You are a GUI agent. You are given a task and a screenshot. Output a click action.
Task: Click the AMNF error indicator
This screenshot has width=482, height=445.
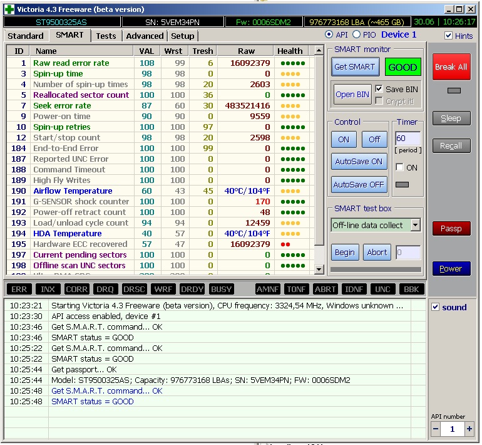pos(268,290)
